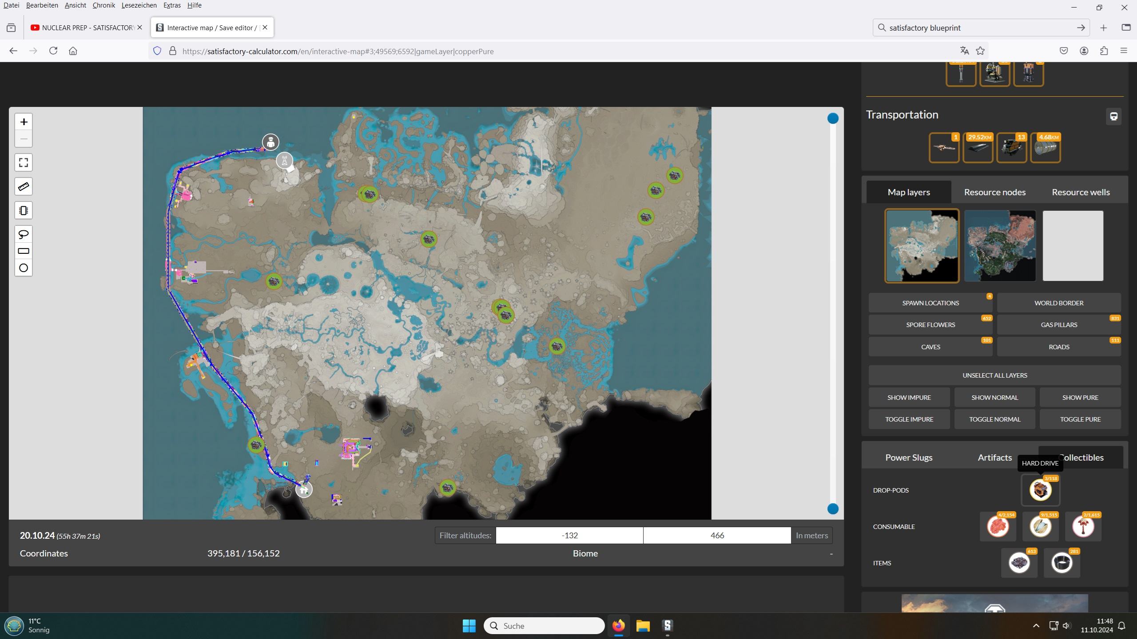
Task: Open the Extras menu
Action: pyautogui.click(x=172, y=5)
